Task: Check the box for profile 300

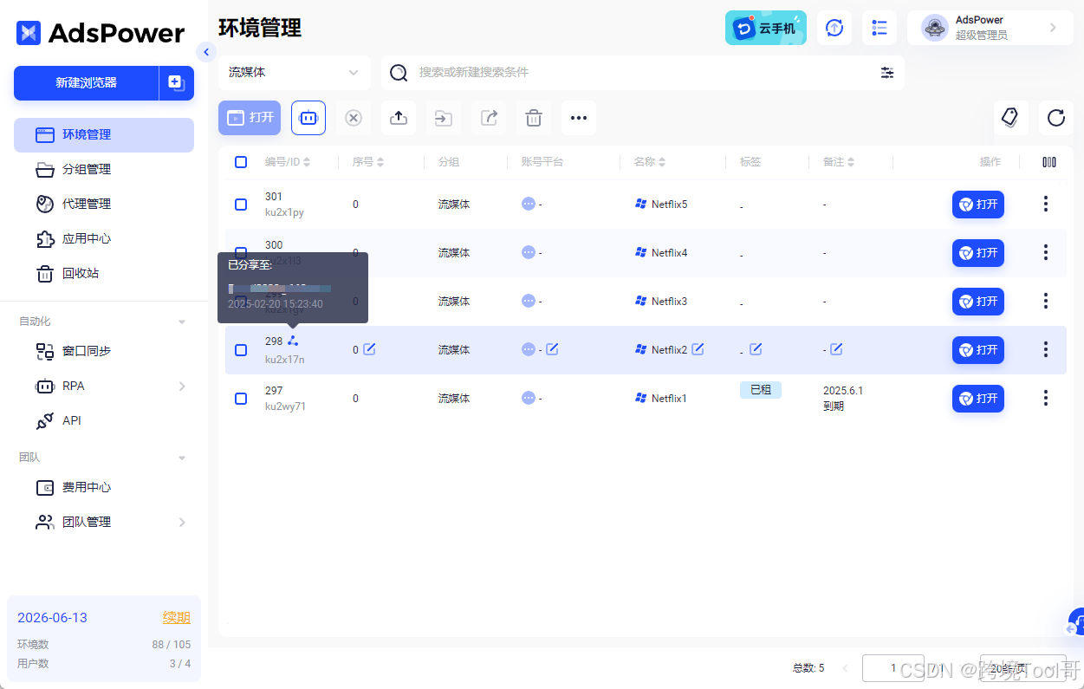Action: [241, 253]
